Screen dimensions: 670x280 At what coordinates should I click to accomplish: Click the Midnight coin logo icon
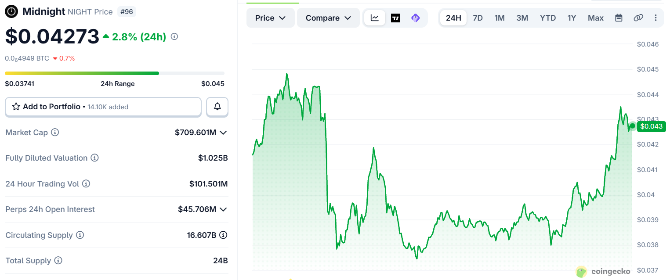tap(11, 11)
